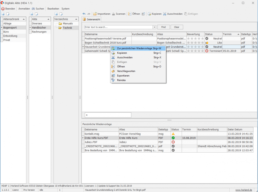
Task: Click the warning icon in Kontakt.msg row
Action: [x=173, y=134]
